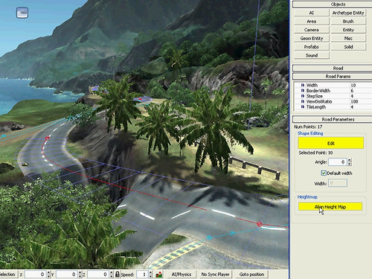Click the property icon beside Width
This screenshot has width=372, height=279.
(x=303, y=85)
